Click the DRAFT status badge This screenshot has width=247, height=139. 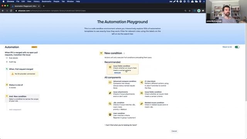click(x=34, y=47)
